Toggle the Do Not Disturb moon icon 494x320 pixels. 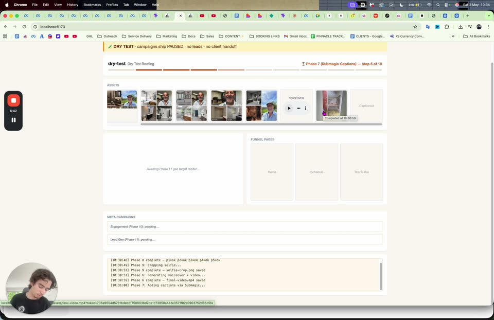point(401,5)
